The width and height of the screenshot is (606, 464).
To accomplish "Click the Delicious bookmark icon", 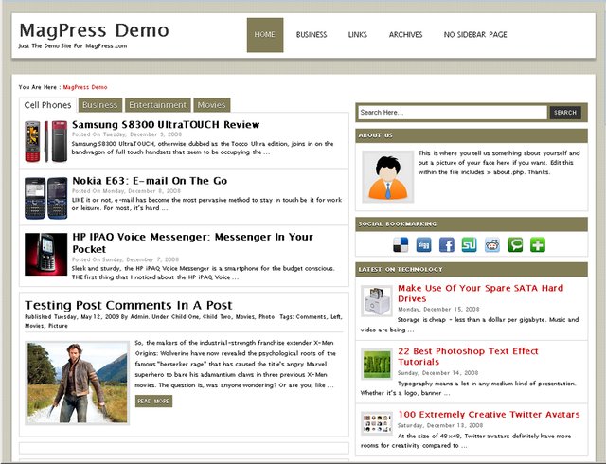I will point(401,245).
